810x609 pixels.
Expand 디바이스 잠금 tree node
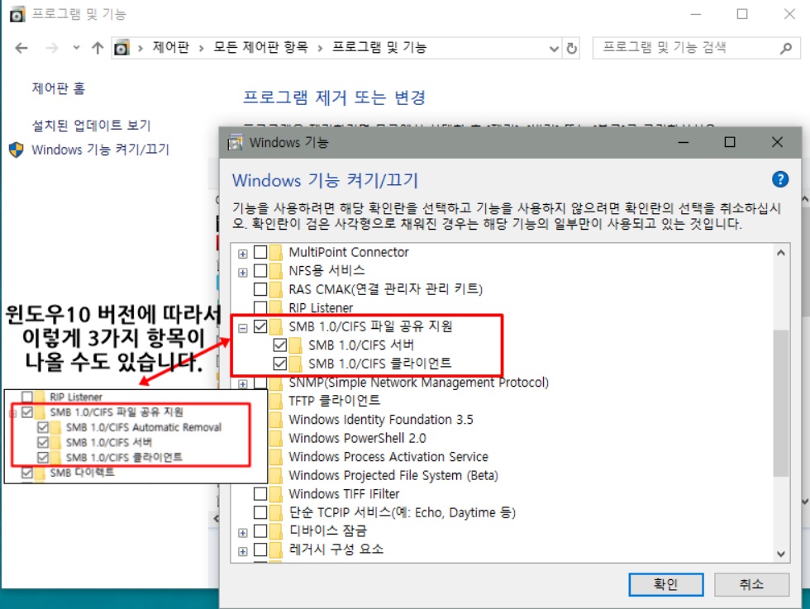coord(243,532)
